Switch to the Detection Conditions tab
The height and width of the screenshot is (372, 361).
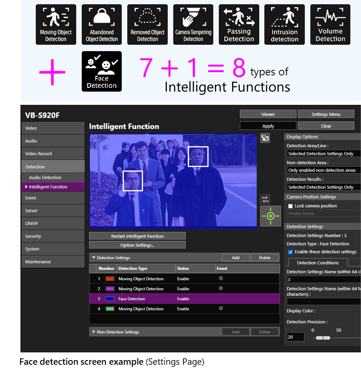point(318,262)
